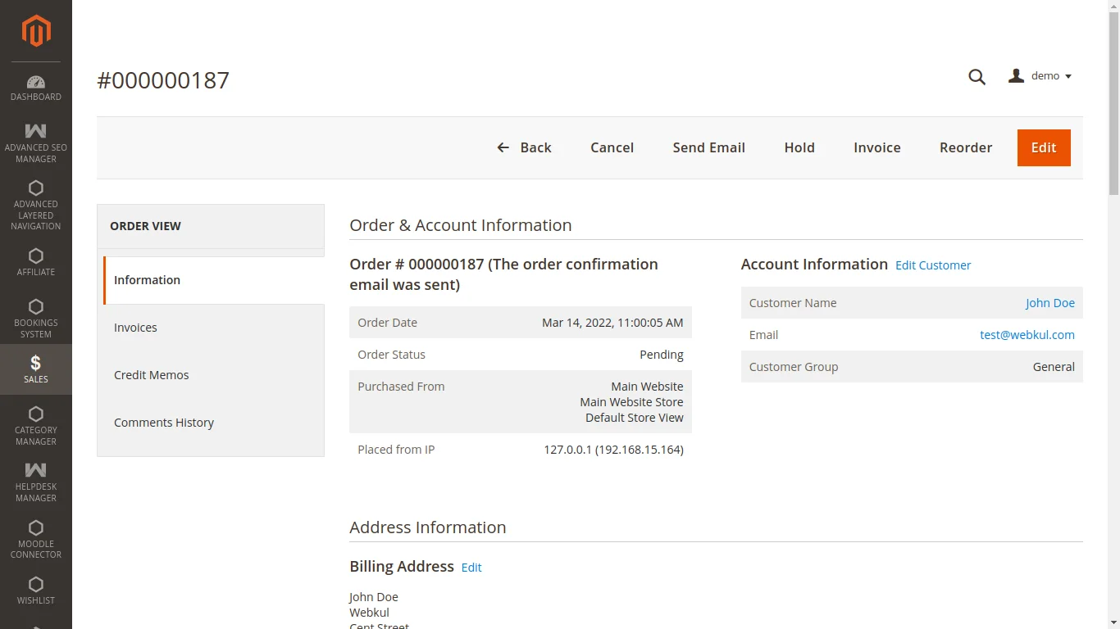
Task: Open the John Doe customer link
Action: click(x=1049, y=303)
